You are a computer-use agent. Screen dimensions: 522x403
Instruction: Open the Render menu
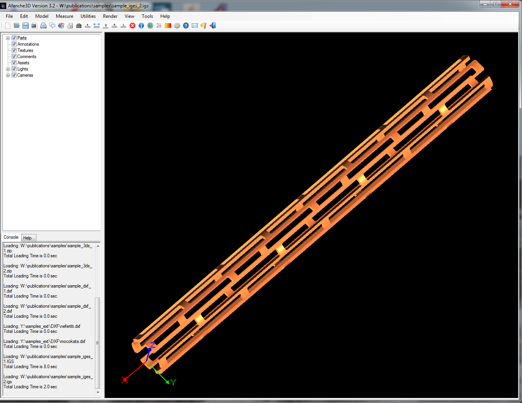[110, 16]
